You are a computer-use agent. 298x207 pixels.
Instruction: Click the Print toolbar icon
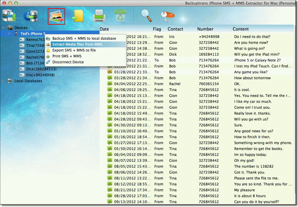tap(99, 15)
